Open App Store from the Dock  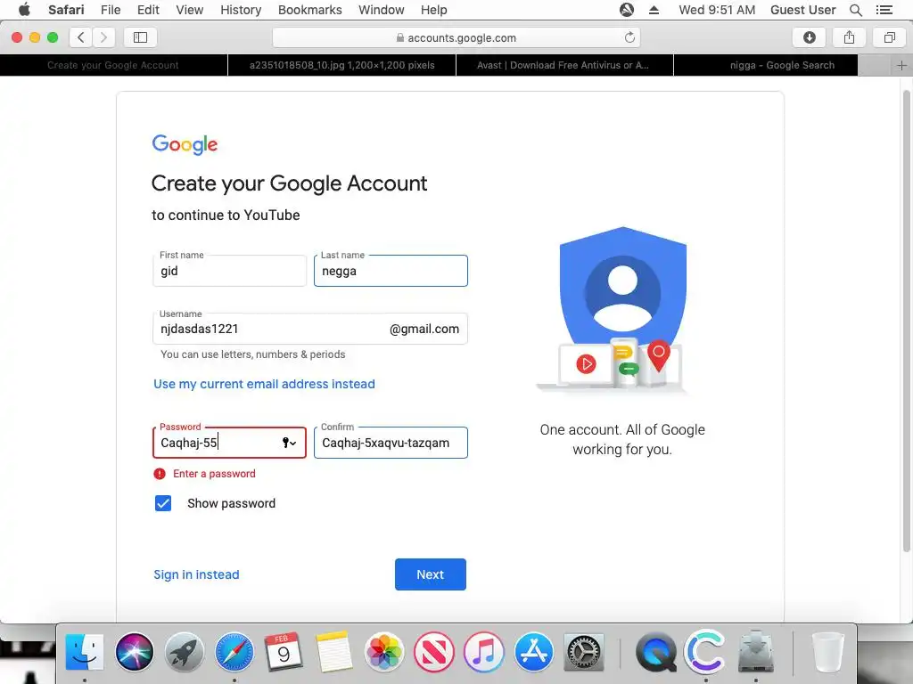tap(533, 652)
